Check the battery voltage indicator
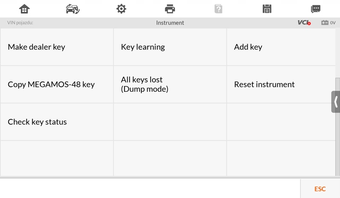The image size is (340, 198). (328, 23)
